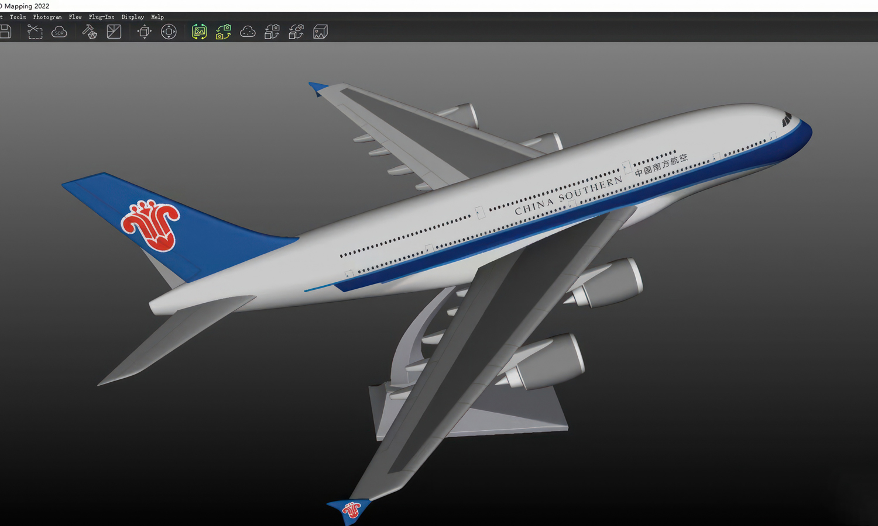Click the textured cube image icon
This screenshot has width=878, height=526.
[320, 32]
